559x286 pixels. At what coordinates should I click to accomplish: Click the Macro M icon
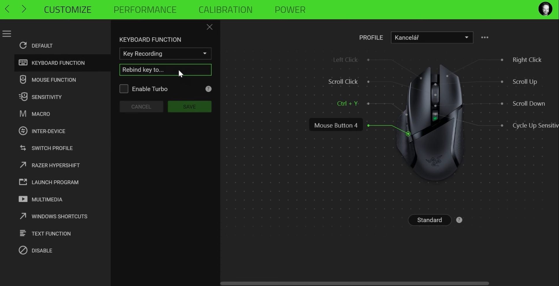23,114
